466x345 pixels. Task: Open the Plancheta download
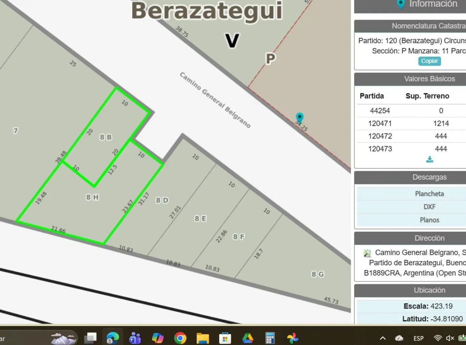coord(429,194)
